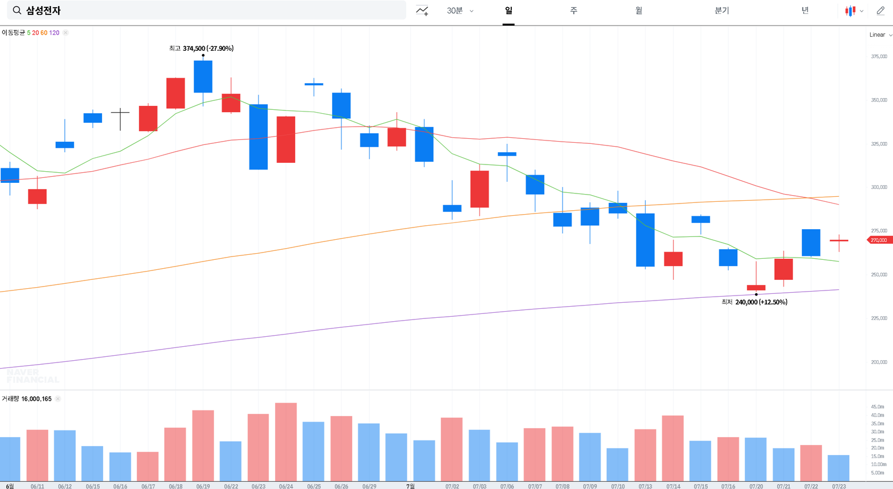Click the 최저 240,000 low price label
This screenshot has width=893, height=489.
click(x=755, y=302)
